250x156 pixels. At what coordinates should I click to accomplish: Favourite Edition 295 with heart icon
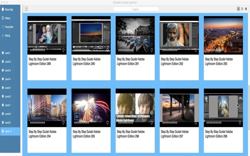(107, 123)
